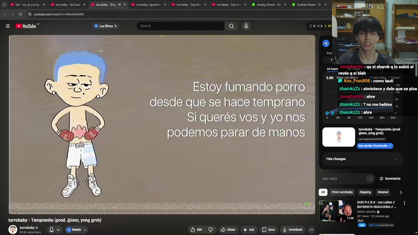418x235 pixels.
Task: Open the YouTube guide hamburger menu
Action: coord(8,26)
